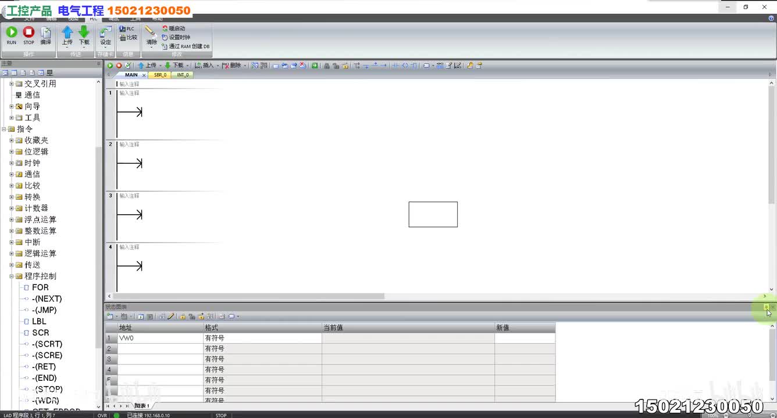Compile the program with the 编译 icon
This screenshot has width=777, height=418.
(45, 35)
